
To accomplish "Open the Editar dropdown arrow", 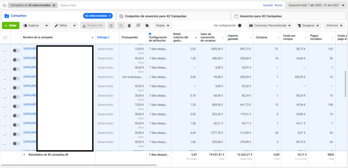I will click(74, 26).
